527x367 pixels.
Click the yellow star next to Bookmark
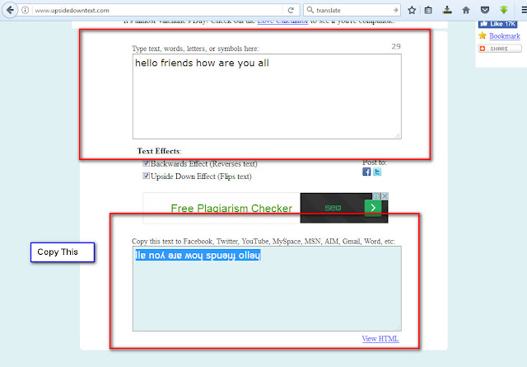(x=483, y=35)
